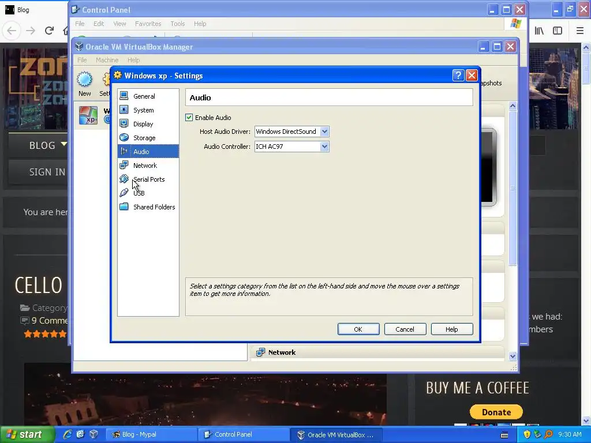Click New VM icon in VirtualBox Manager
This screenshot has height=443, width=591.
(84, 84)
